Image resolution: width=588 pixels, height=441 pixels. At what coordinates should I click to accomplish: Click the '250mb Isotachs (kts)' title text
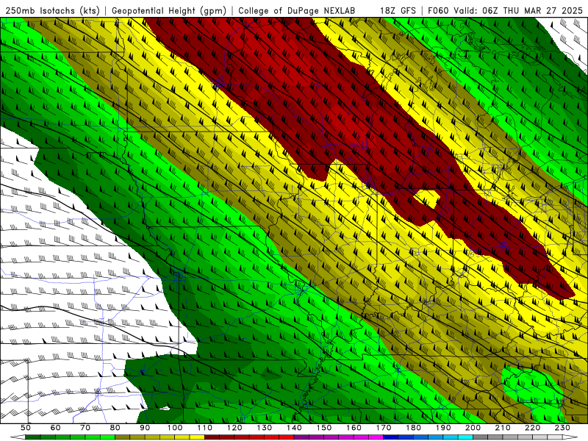click(52, 10)
